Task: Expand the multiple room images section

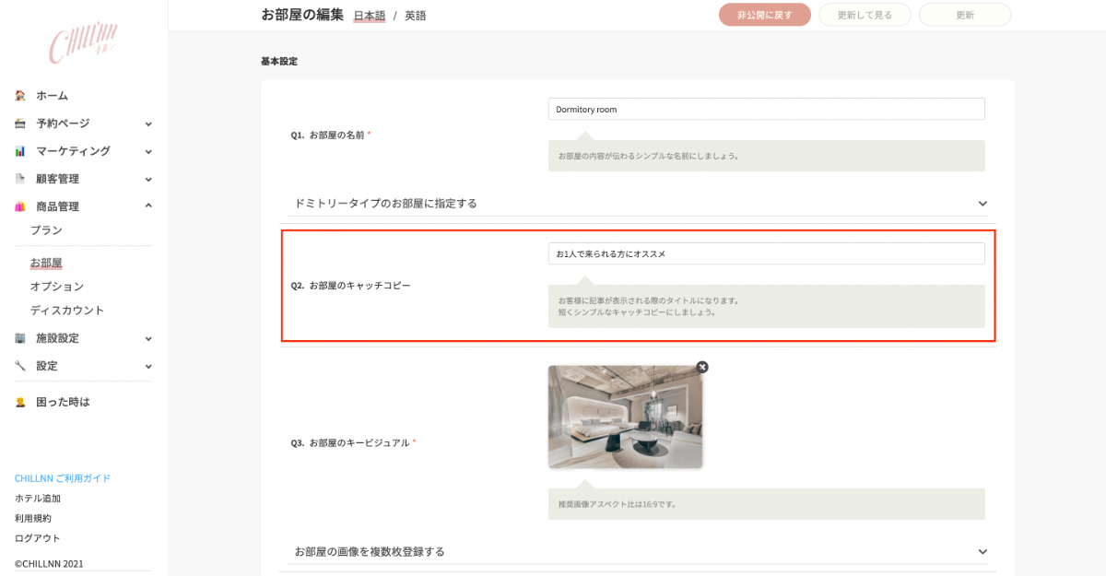Action: 982,552
